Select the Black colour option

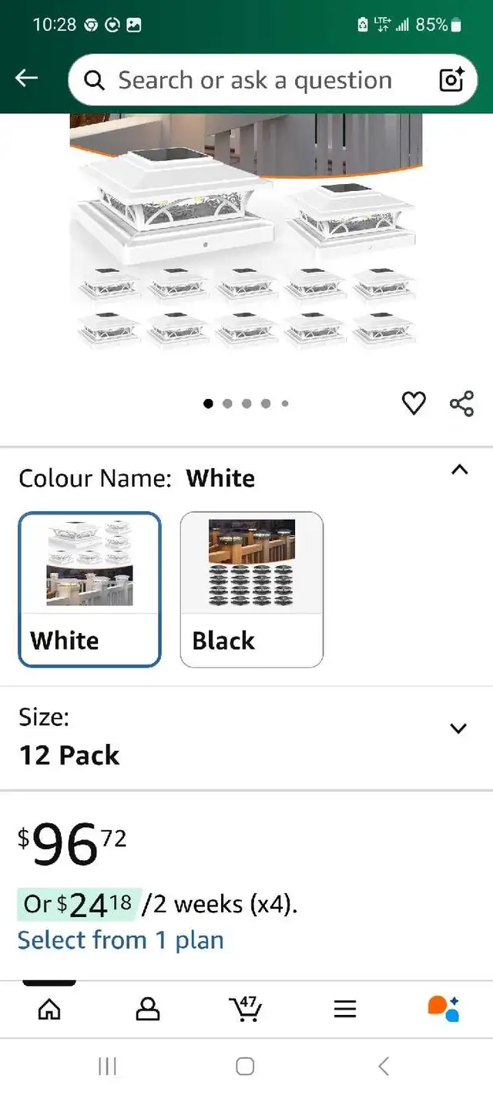click(251, 589)
